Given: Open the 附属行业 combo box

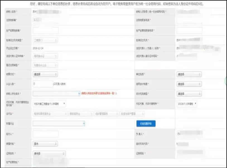Looking at the screenshot, I should pos(59,124).
